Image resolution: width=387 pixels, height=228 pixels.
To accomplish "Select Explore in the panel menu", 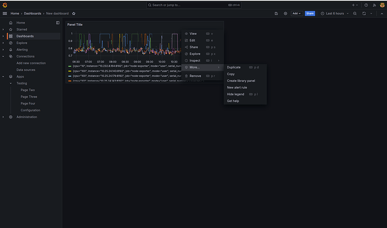I will tap(202, 54).
